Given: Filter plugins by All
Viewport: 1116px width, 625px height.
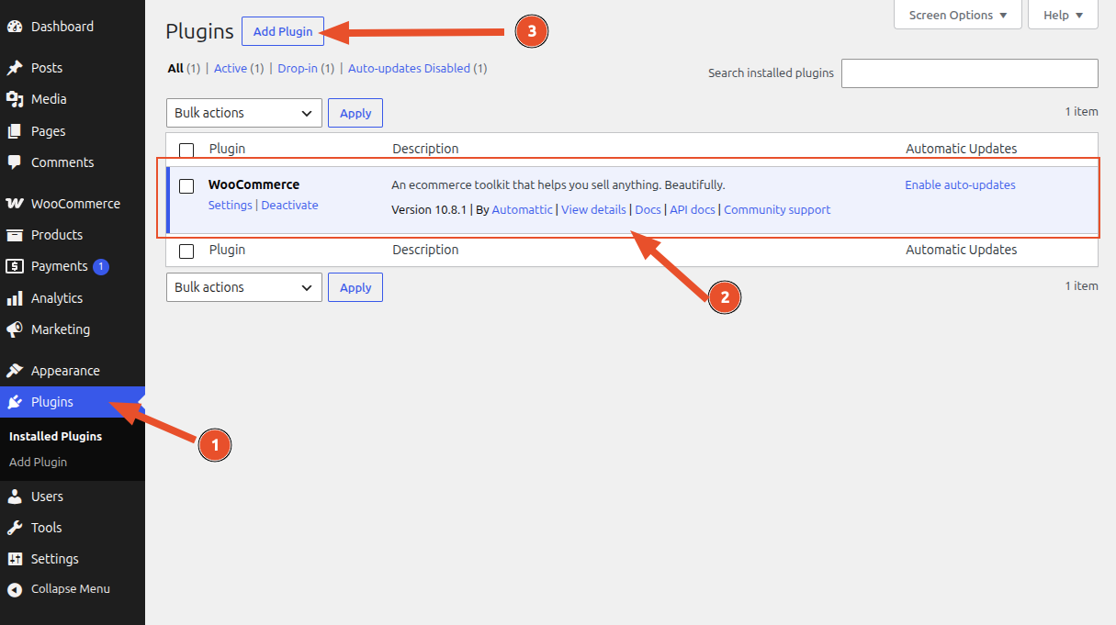Looking at the screenshot, I should tap(175, 68).
